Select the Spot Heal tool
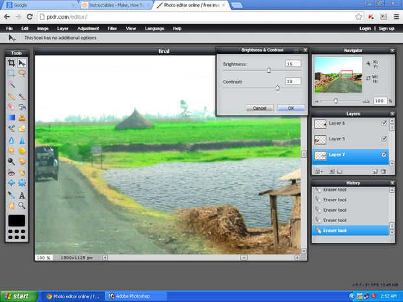This screenshot has height=302, width=403. click(22, 173)
